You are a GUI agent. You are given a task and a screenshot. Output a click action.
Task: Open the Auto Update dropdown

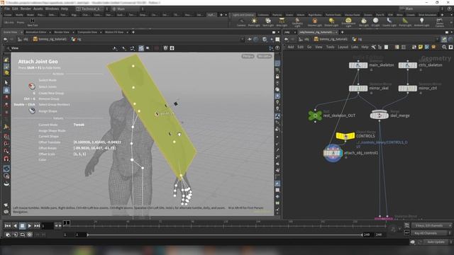tap(438, 242)
